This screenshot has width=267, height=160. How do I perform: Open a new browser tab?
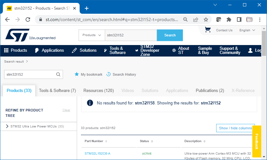[87, 8]
